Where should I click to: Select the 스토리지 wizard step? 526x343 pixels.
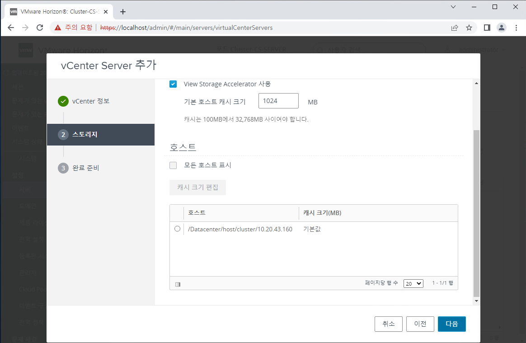tap(101, 135)
